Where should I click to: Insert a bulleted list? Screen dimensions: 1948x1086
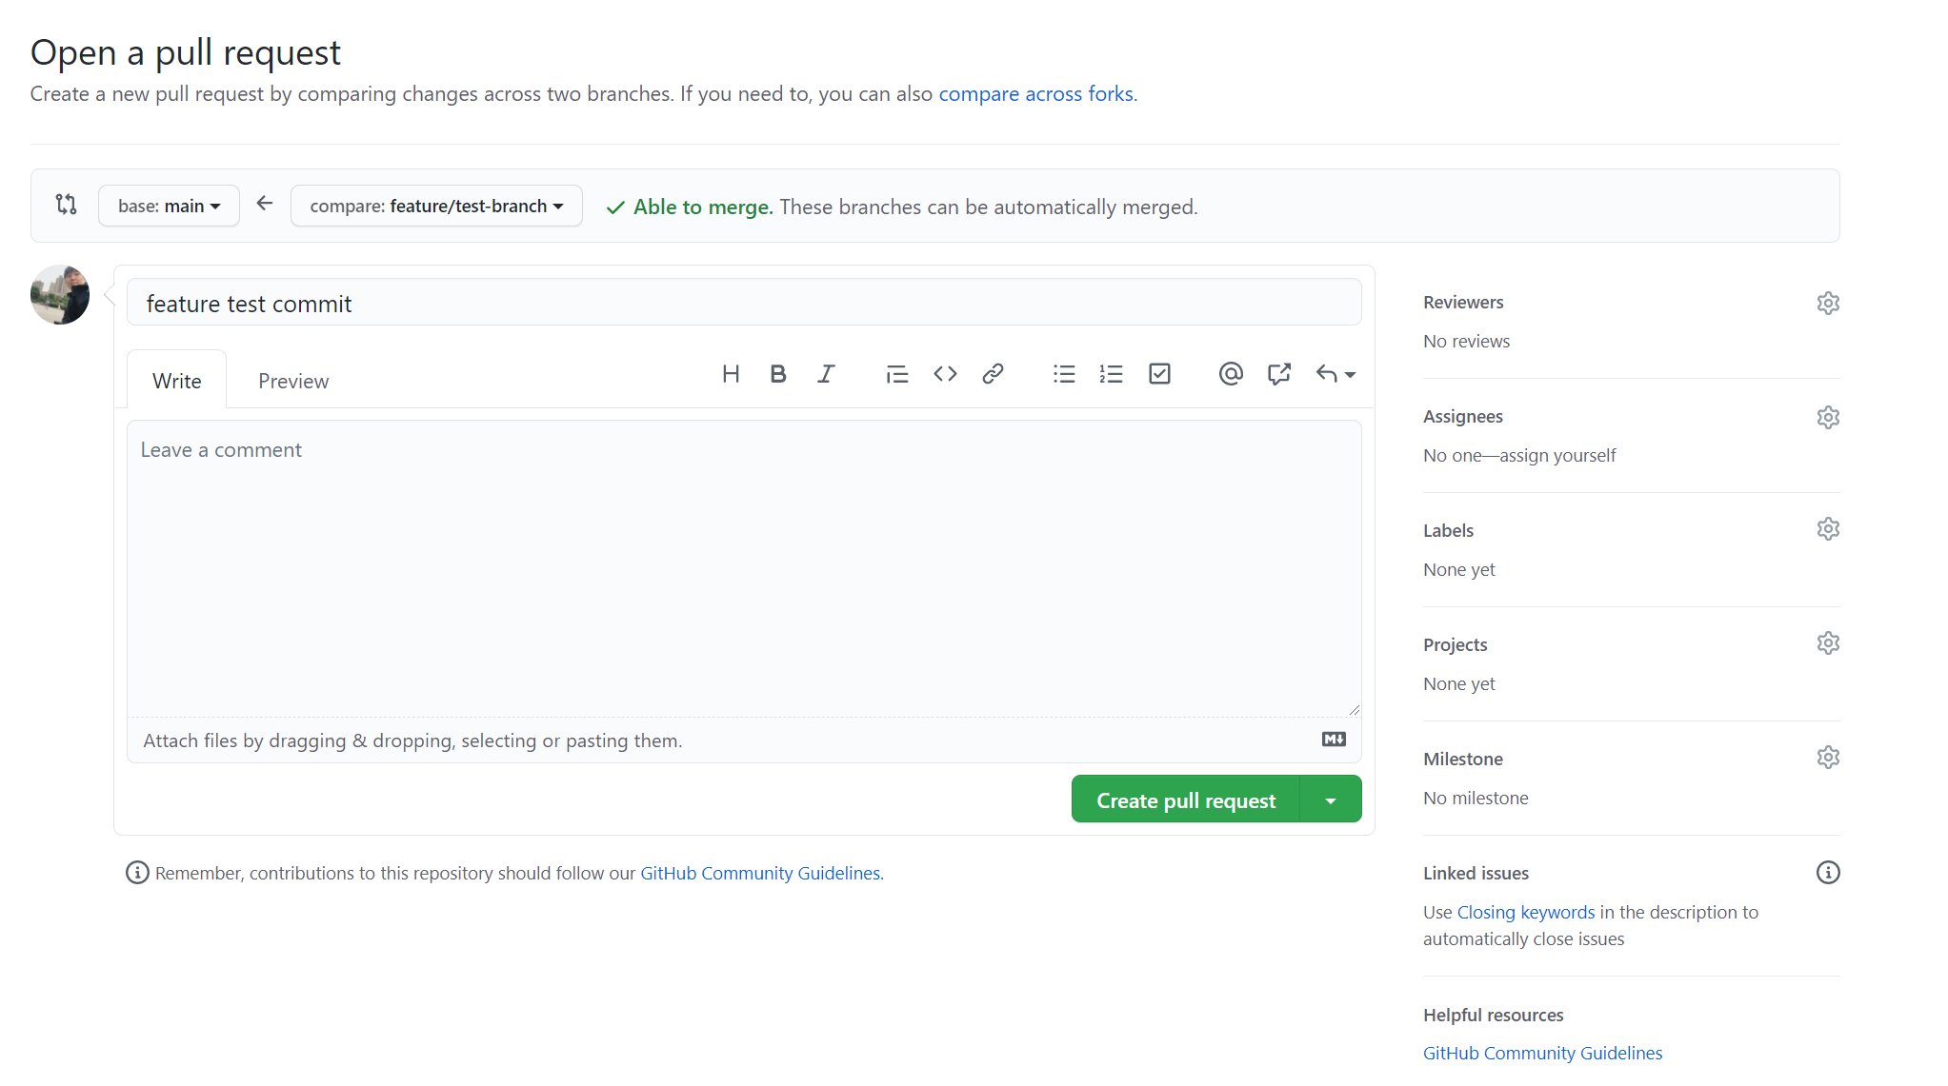tap(1064, 374)
